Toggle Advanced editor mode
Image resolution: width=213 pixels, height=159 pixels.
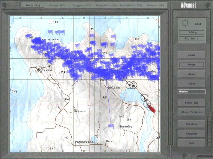point(189,5)
